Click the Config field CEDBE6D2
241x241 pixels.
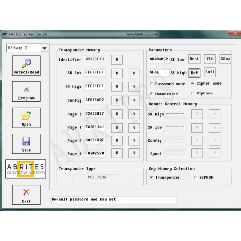pos(95,100)
